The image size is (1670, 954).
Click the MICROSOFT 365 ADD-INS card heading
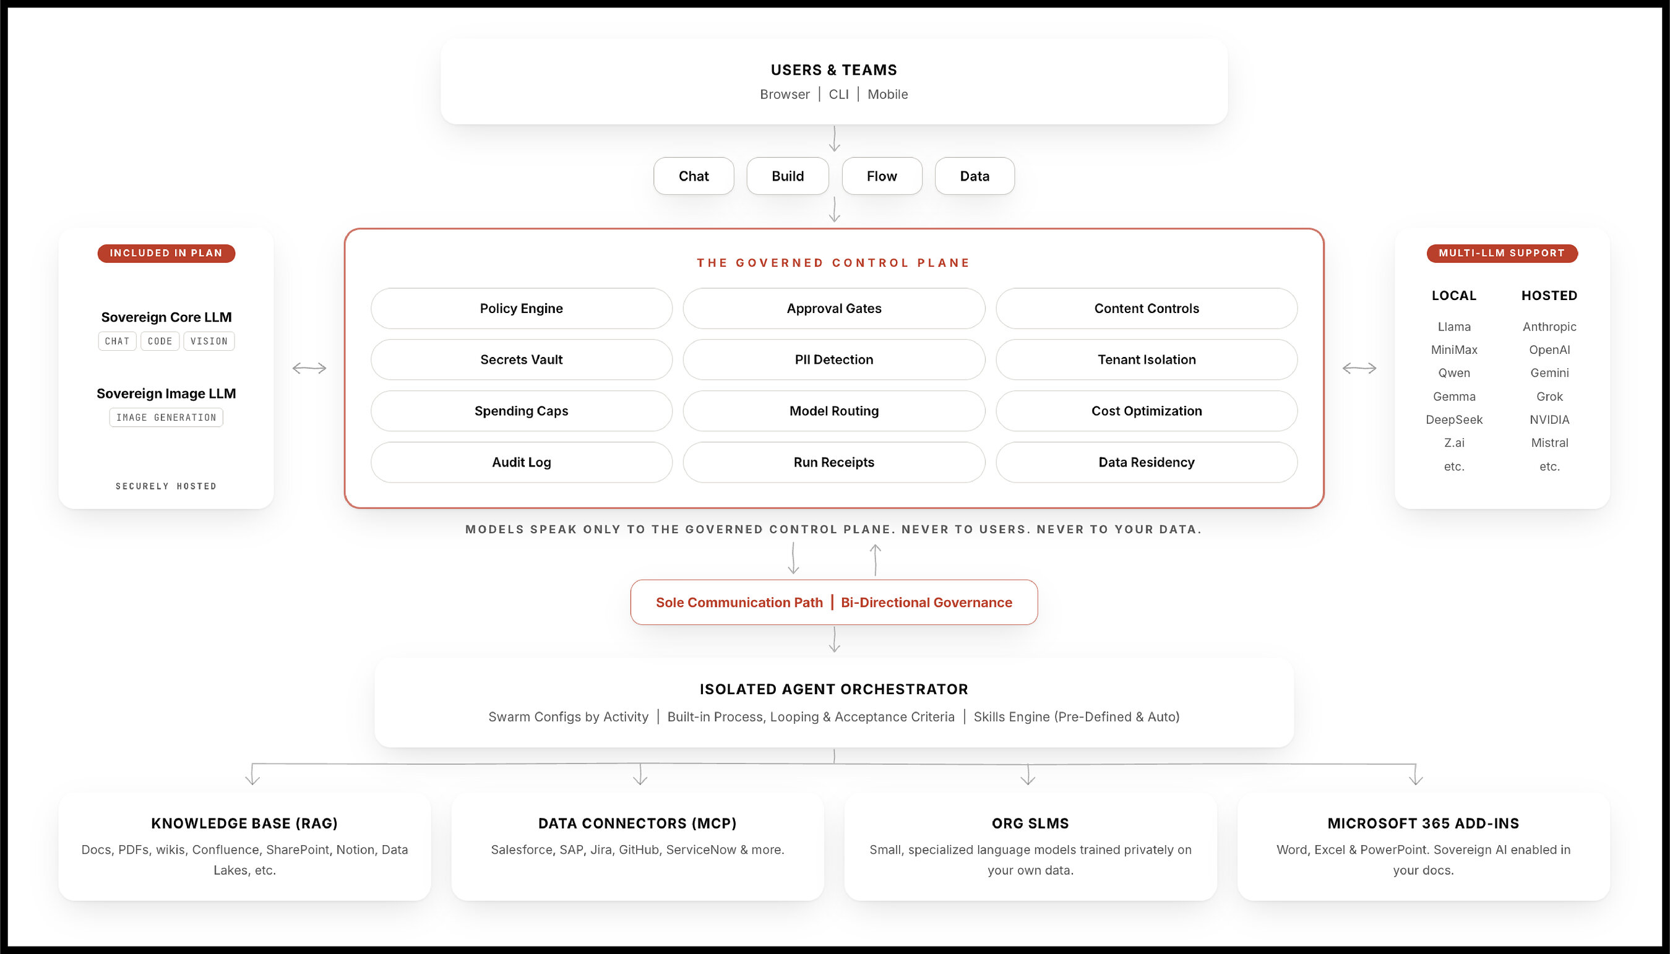coord(1424,823)
